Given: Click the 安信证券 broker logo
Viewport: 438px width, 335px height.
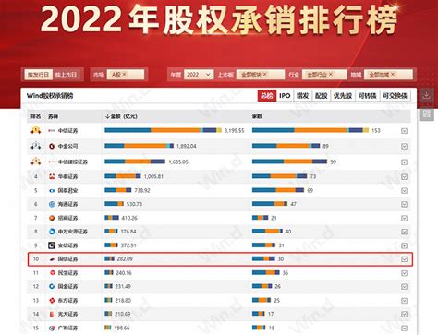Looking at the screenshot, I should pyautogui.click(x=52, y=245).
